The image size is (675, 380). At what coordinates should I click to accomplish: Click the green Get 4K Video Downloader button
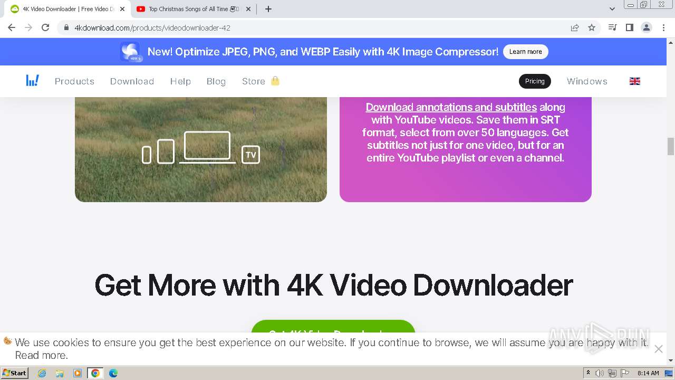[333, 327]
